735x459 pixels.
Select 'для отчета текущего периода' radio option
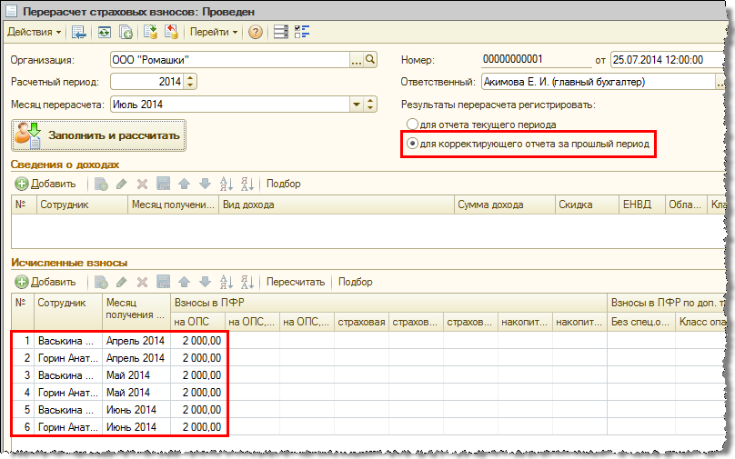413,125
